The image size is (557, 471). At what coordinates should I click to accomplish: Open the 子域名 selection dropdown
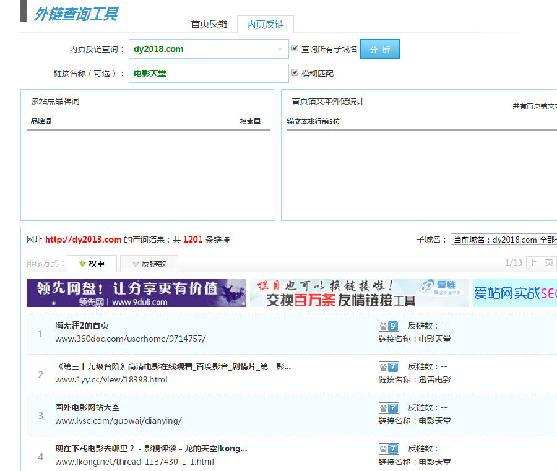tap(503, 240)
